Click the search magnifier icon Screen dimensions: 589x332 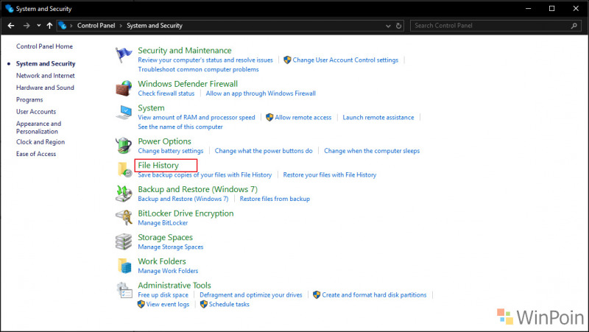[574, 26]
